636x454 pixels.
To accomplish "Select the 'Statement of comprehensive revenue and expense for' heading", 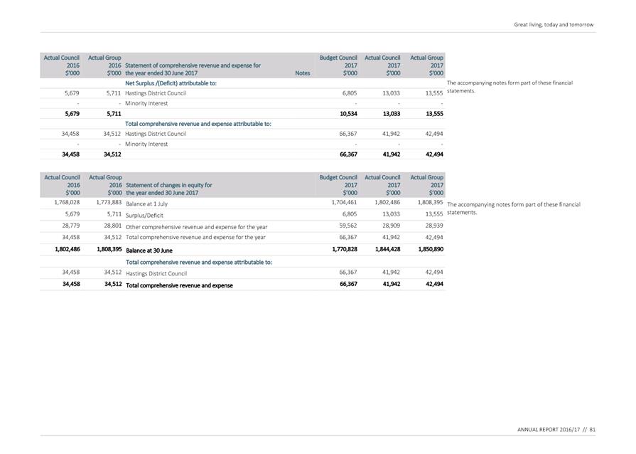I will [193, 65].
